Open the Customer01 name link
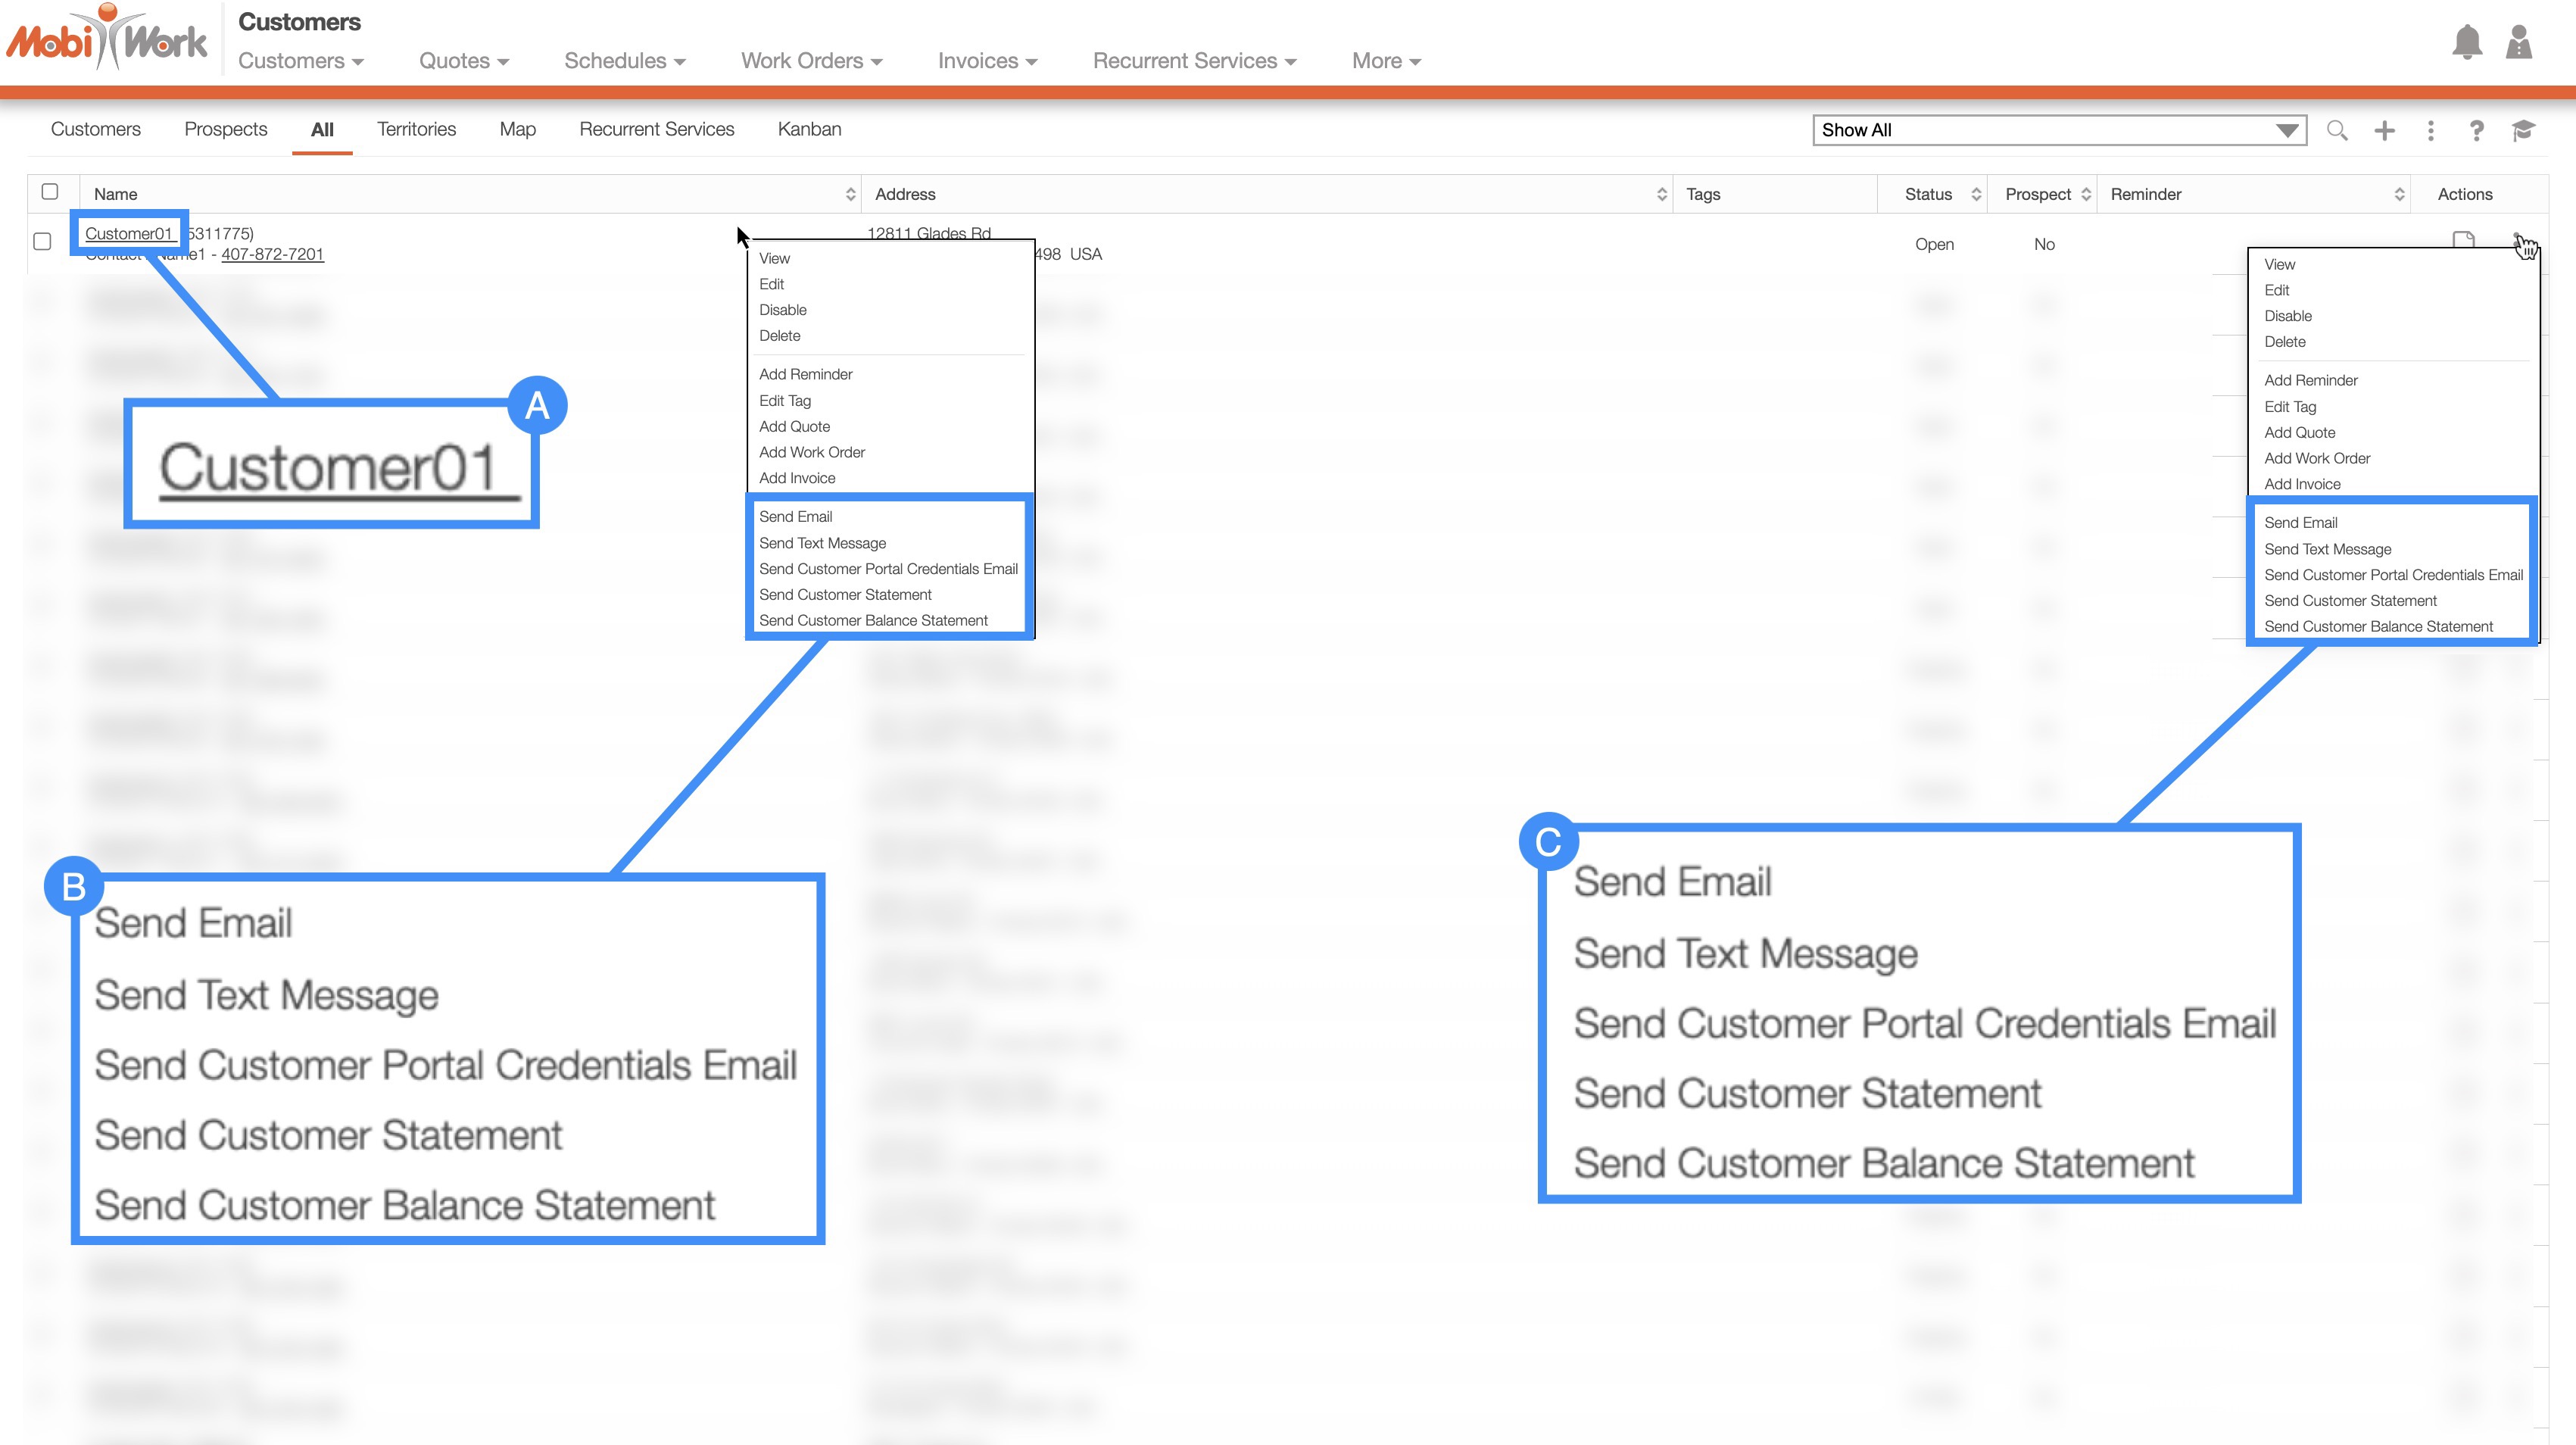The image size is (2576, 1445). pos(128,233)
